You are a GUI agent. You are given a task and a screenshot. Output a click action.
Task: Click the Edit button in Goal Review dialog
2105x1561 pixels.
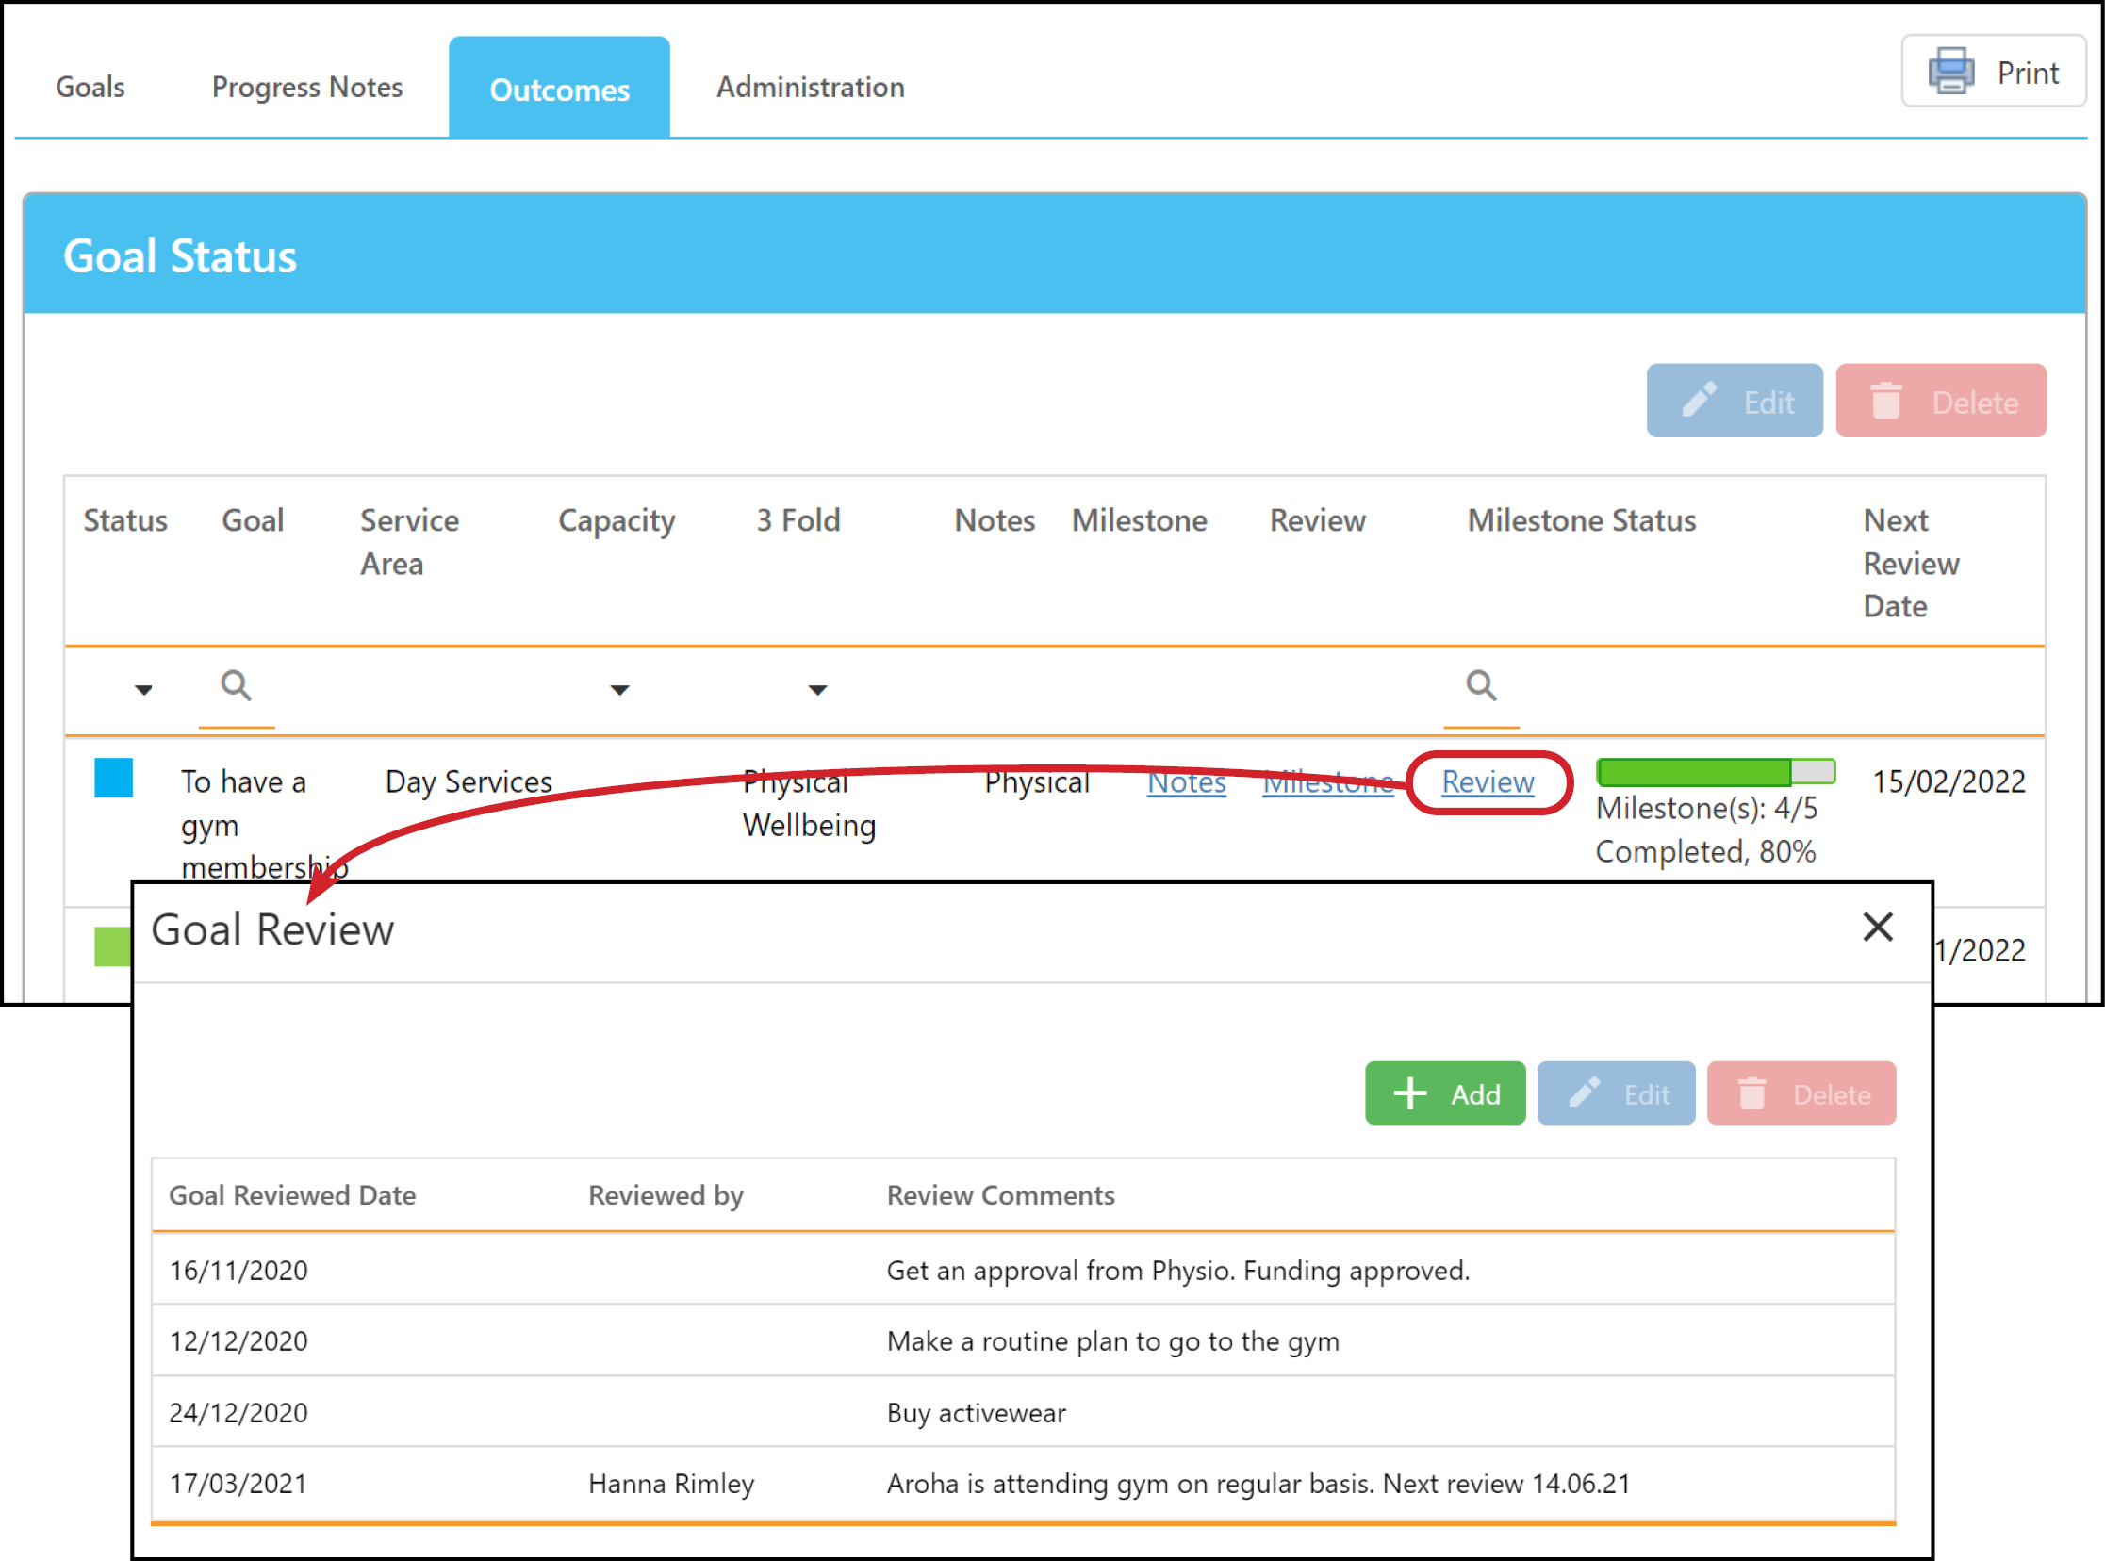point(1617,1093)
